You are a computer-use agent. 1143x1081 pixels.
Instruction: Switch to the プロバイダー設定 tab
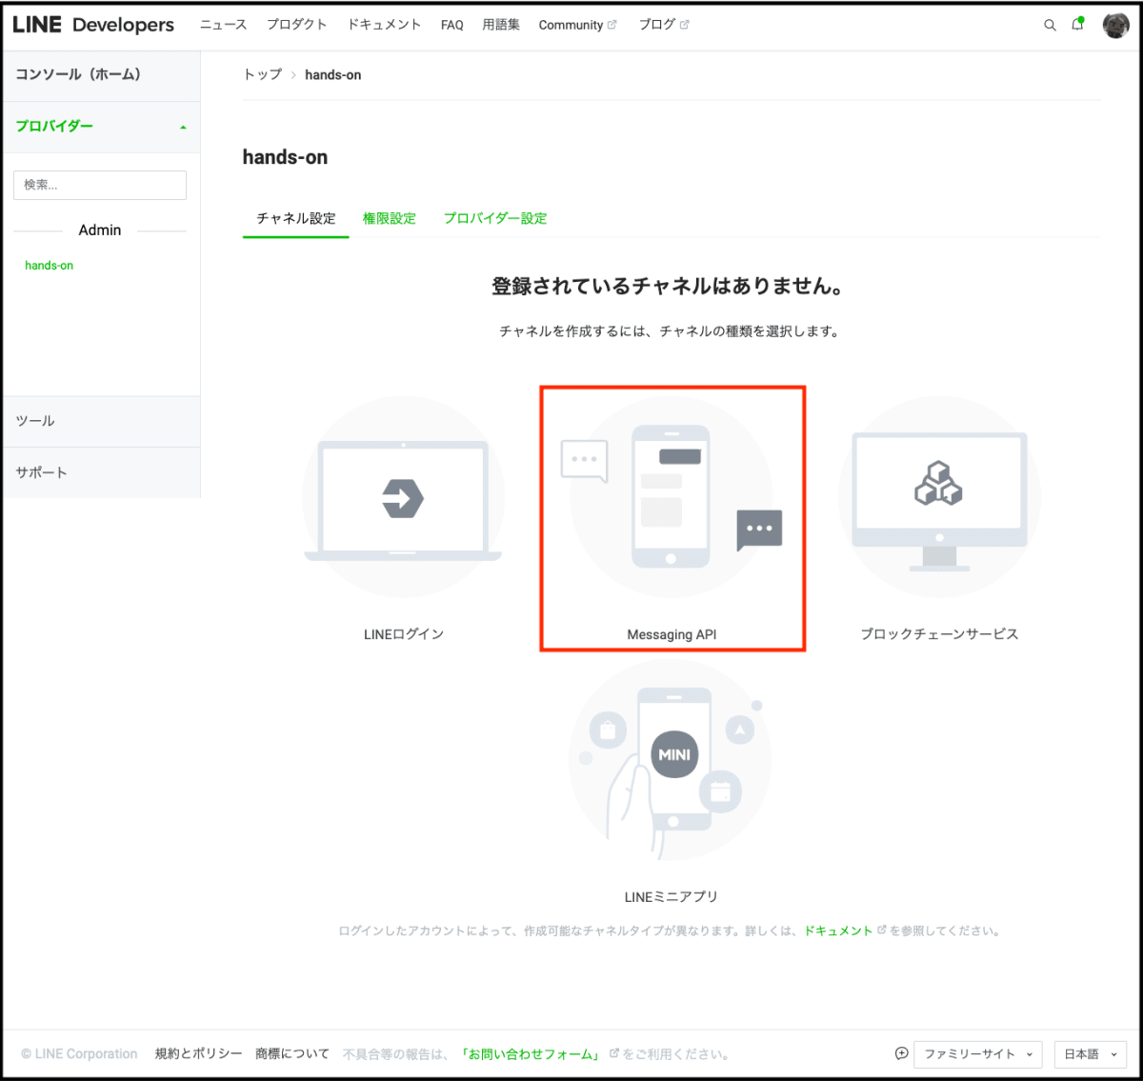[495, 218]
